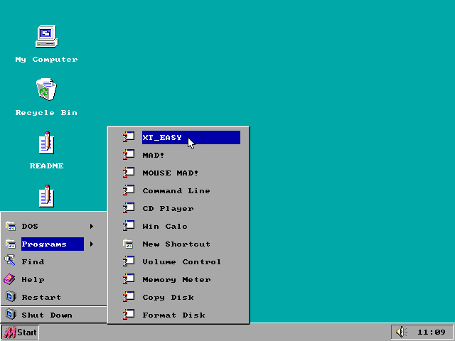Click the Recycle Bin label text
This screenshot has height=341, width=455.
pos(46,112)
